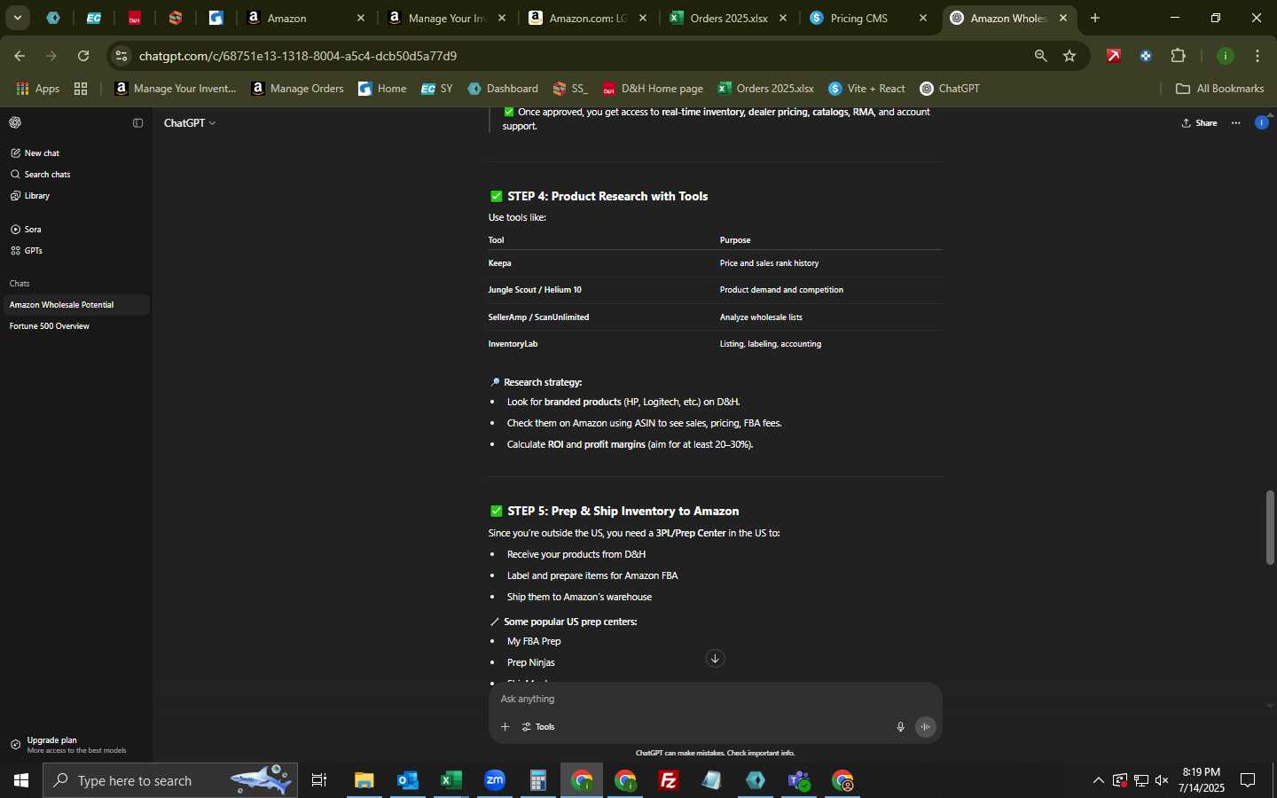Open the Extensions puzzle icon
The image size is (1277, 798).
point(1179,56)
